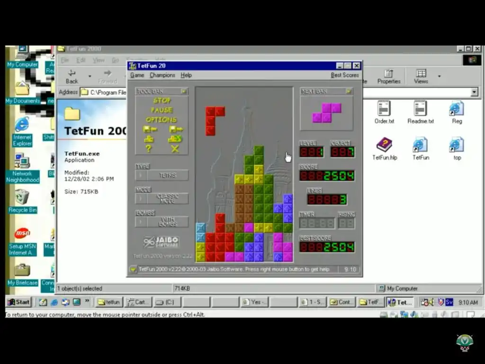The image size is (485, 364).
Task: Click PAUSE in the TetFun tool bar
Action: [x=162, y=110]
